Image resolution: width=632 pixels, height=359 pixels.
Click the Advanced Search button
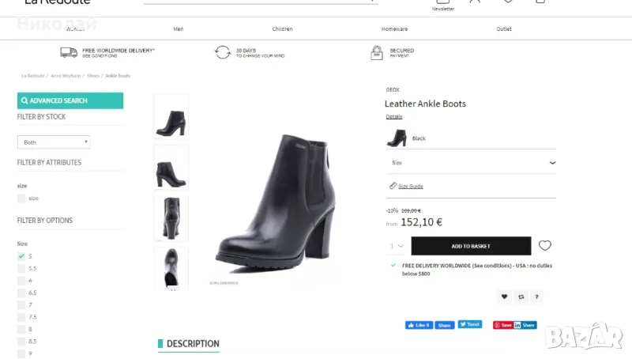[70, 100]
